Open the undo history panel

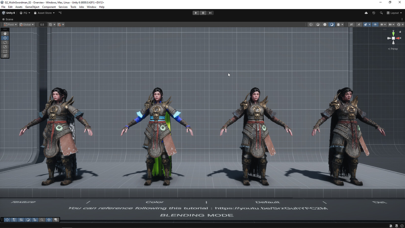click(x=374, y=13)
